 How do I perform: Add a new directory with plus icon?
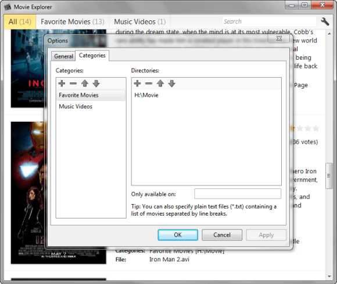click(137, 83)
